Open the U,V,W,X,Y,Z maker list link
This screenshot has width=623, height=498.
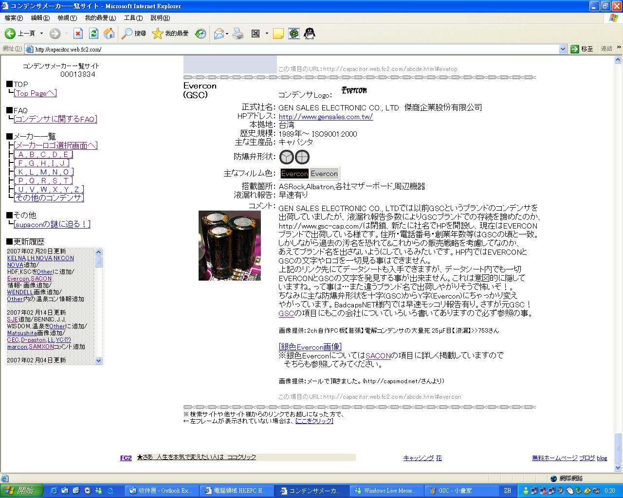pyautogui.click(x=49, y=189)
